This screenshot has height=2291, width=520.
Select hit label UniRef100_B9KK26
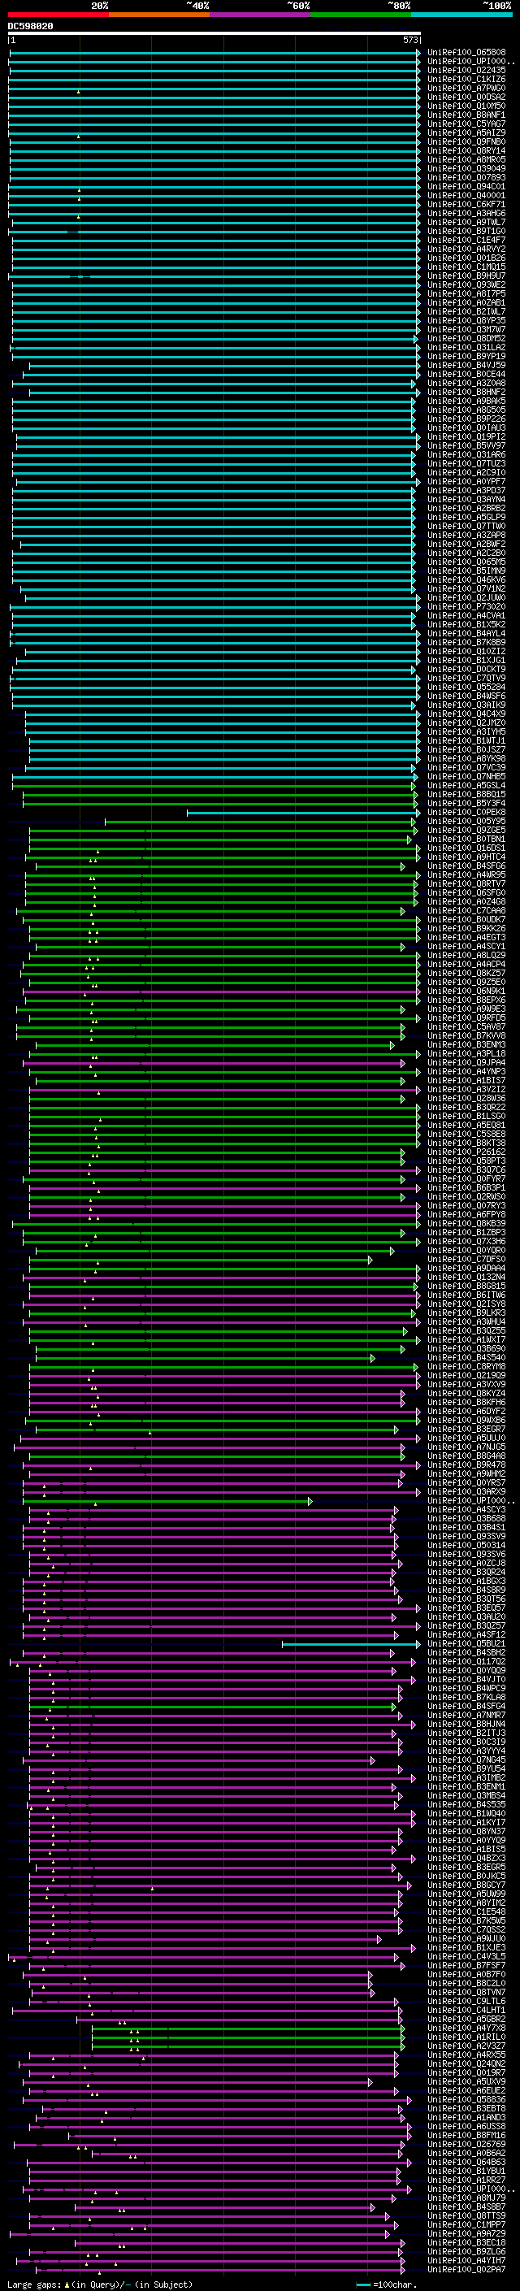click(x=466, y=928)
